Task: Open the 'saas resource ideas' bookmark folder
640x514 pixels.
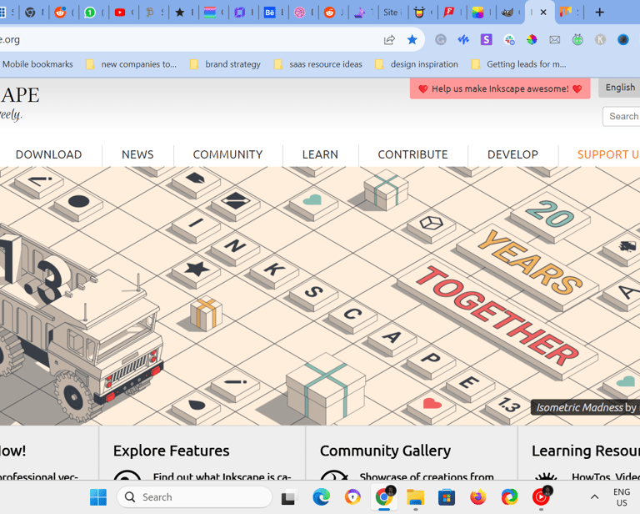Action: click(318, 64)
